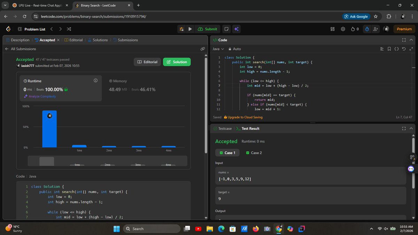The width and height of the screenshot is (418, 235).
Task: Collapse the Code panel chevron
Action: pos(411,40)
